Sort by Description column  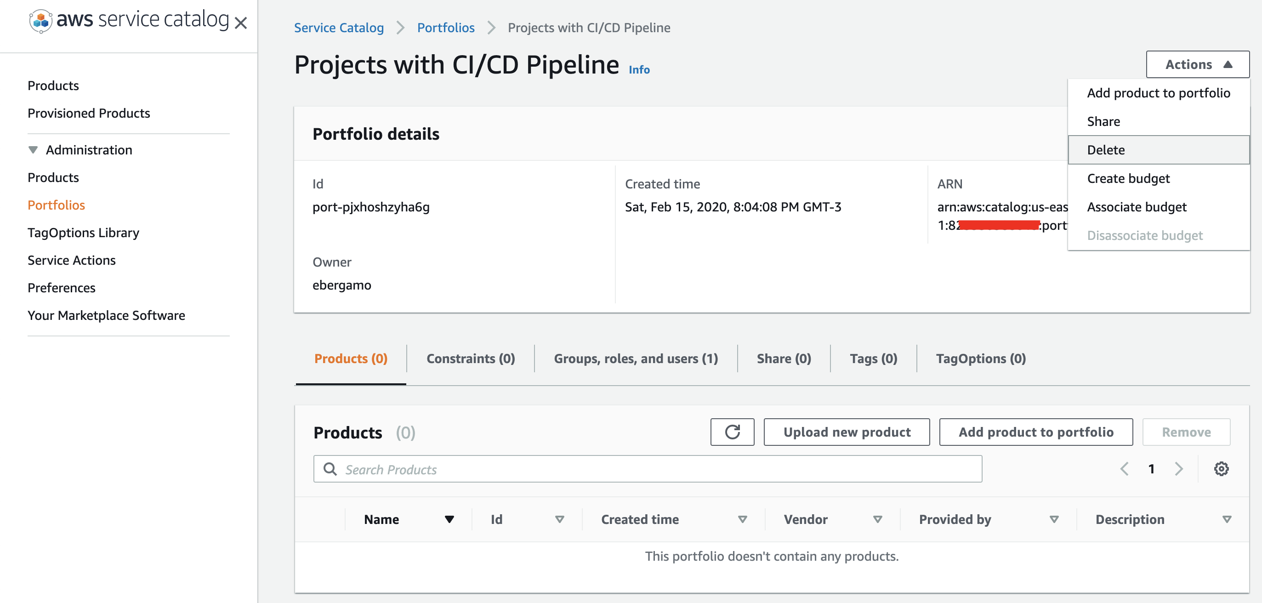coord(1226,519)
